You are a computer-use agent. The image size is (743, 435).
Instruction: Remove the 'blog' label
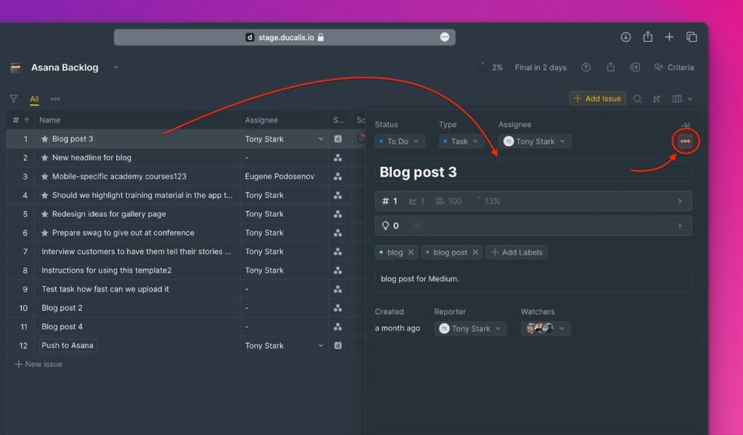coord(411,252)
